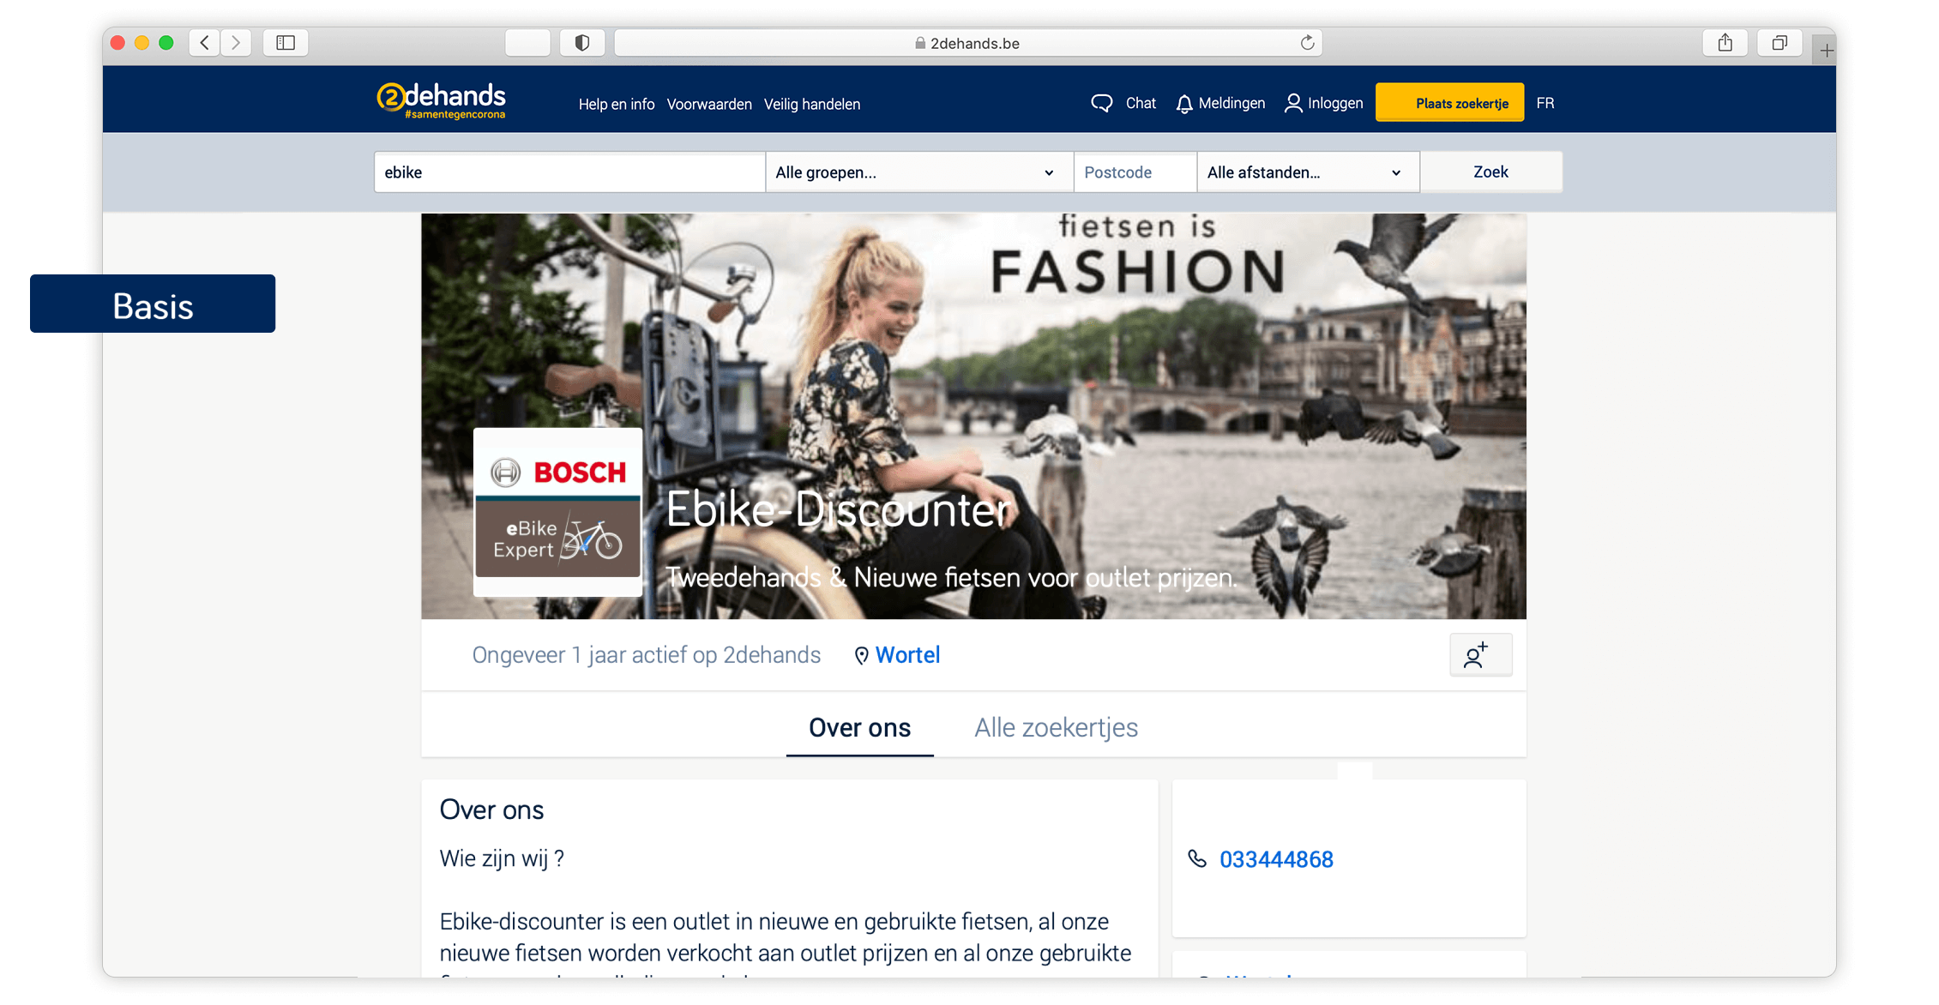Select the Over ons tab

click(859, 728)
